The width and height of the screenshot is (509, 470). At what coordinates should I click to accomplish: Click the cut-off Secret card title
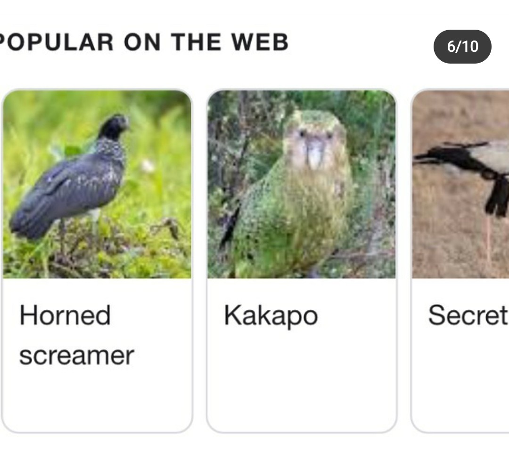point(468,315)
